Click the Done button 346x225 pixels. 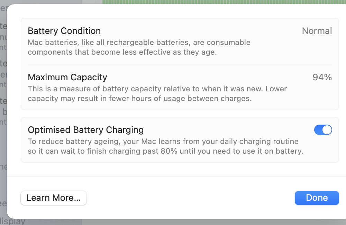click(317, 198)
